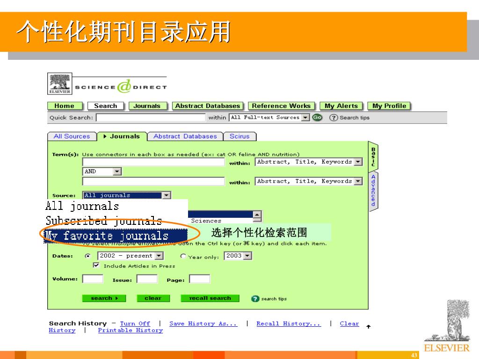Click Recall History link
Screen dimensions: 479x359
point(289,323)
